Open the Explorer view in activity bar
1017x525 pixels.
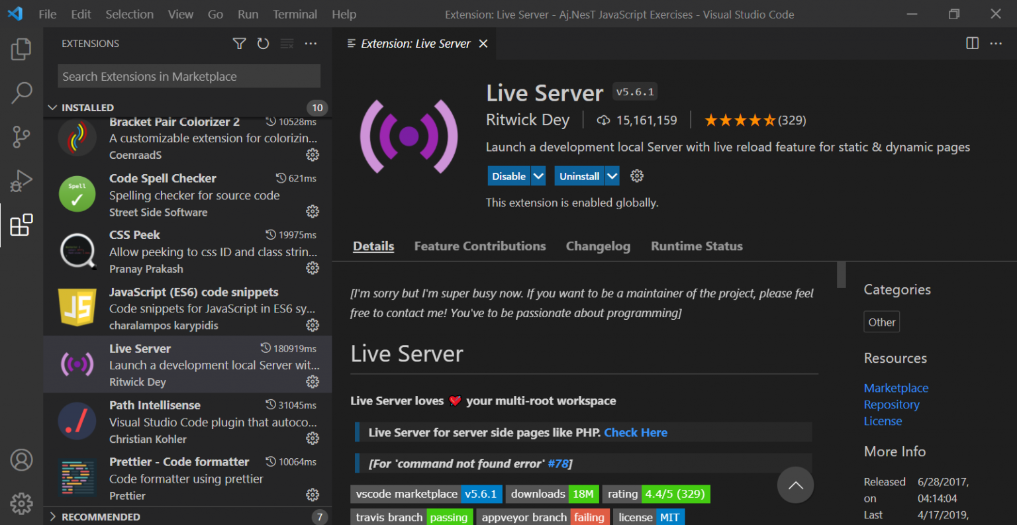point(21,49)
